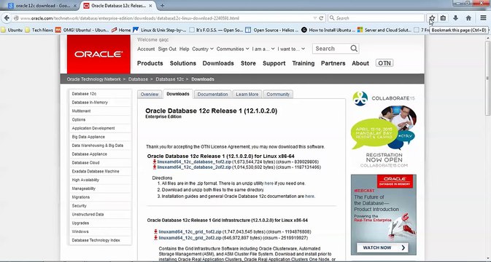Open a new tab with the plus icon
Image resolution: width=491 pixels, height=262 pixels.
coord(162,5)
